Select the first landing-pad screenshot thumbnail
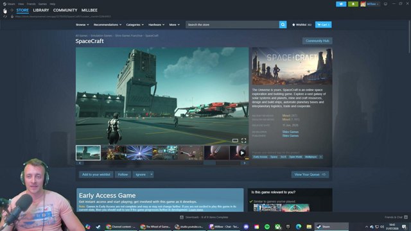411x231 pixels. coord(89,153)
